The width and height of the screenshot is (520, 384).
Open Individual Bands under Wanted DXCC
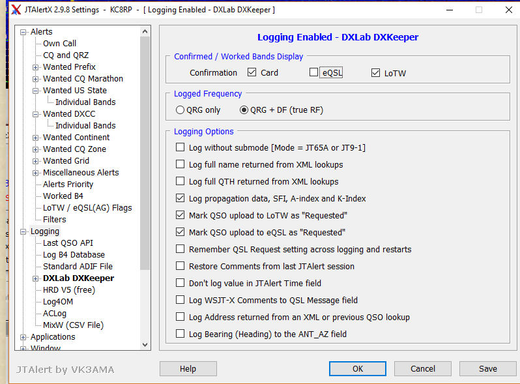(85, 125)
